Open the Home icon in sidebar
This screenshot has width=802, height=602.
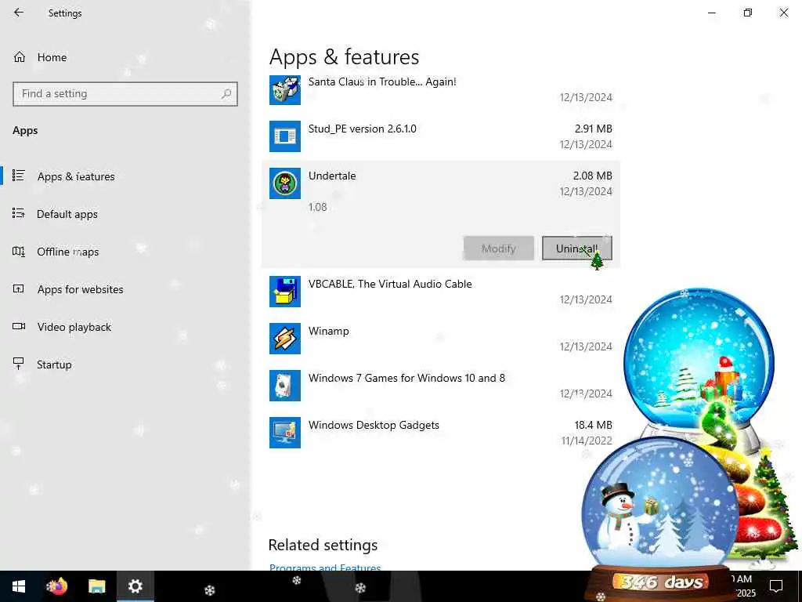(x=20, y=57)
